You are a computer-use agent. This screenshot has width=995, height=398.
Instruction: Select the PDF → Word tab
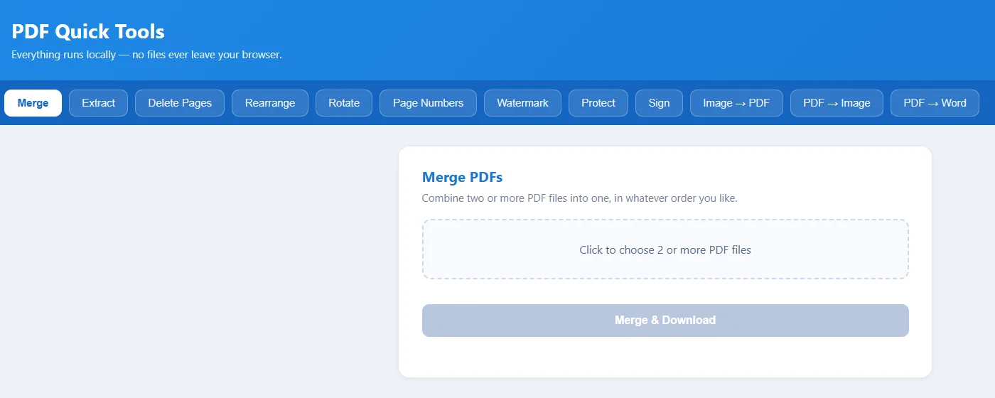[935, 103]
